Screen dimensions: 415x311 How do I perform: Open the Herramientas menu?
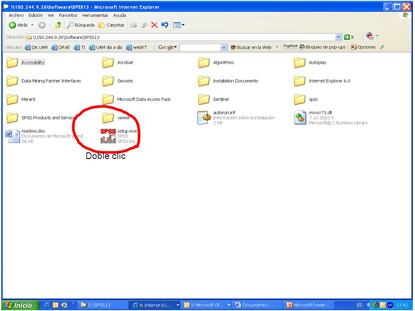[x=95, y=16]
